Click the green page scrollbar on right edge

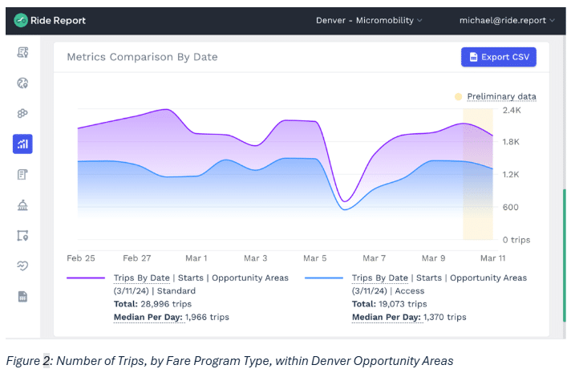564,257
